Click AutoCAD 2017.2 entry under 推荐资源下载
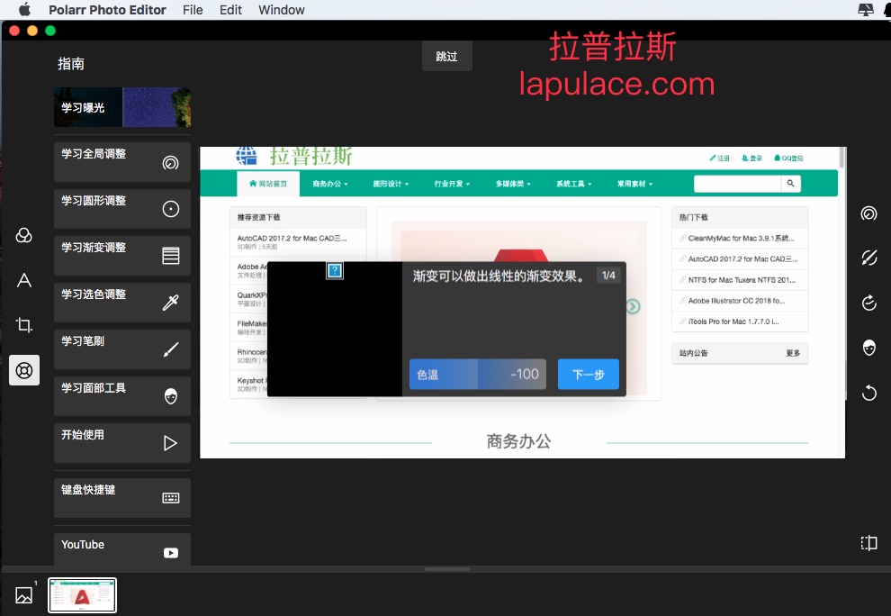 tap(292, 239)
